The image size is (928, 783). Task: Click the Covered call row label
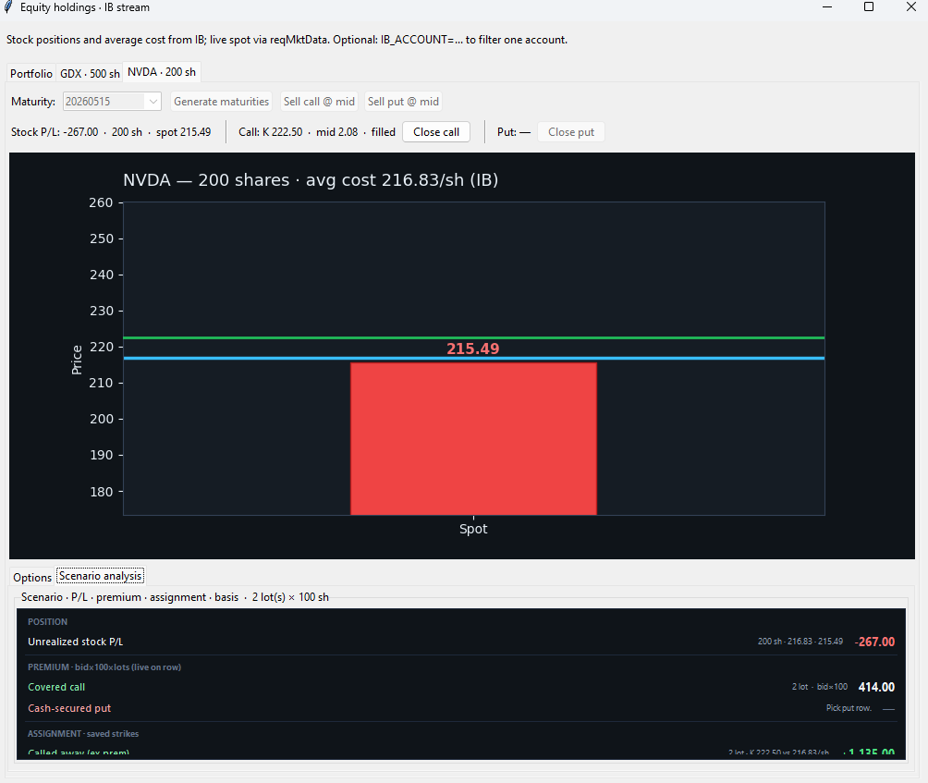[56, 687]
